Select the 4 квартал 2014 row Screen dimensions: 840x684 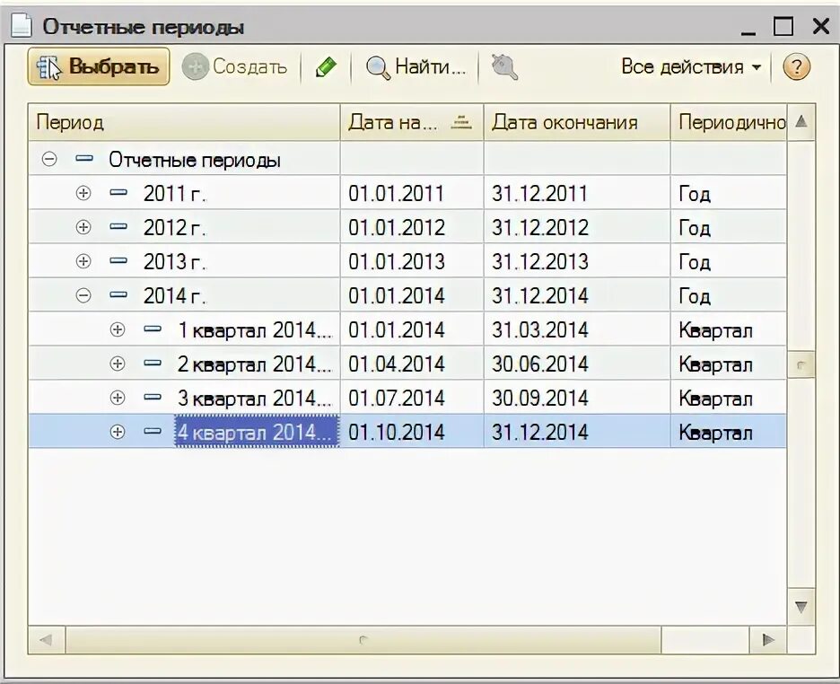point(407,432)
